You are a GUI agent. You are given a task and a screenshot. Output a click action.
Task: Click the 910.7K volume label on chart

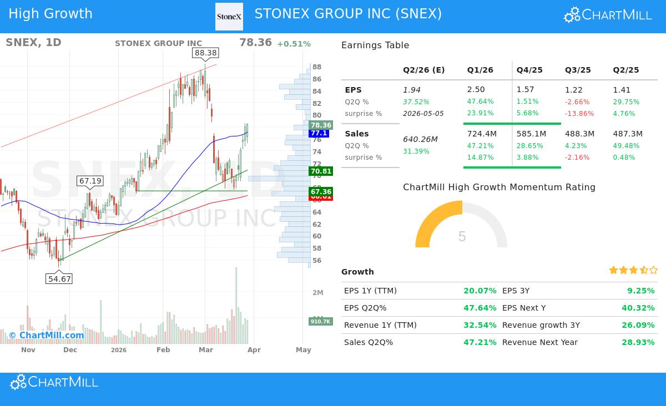point(320,321)
